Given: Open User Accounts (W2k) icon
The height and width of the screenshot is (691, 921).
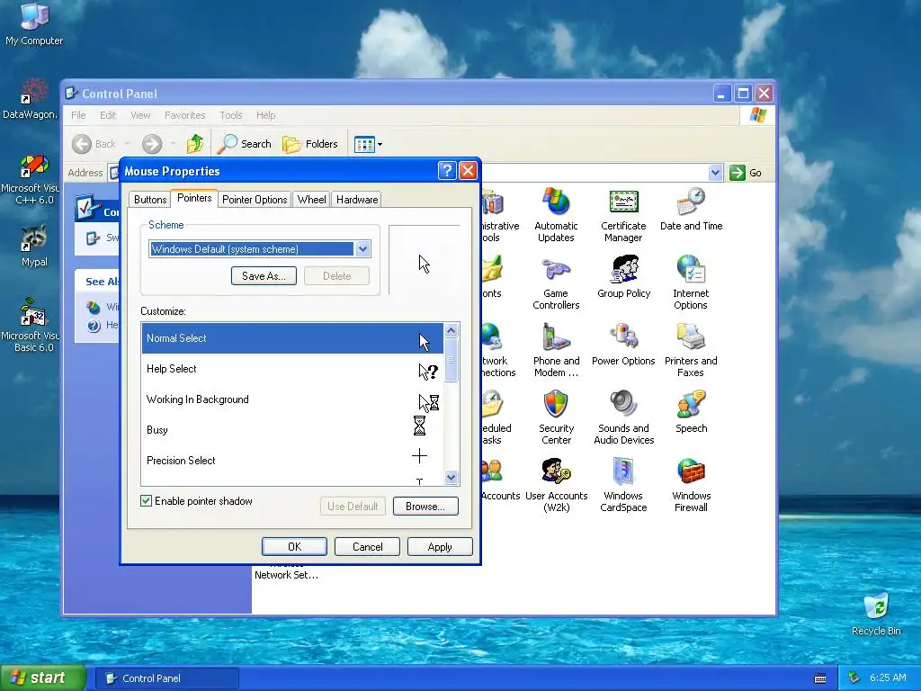Looking at the screenshot, I should [556, 485].
